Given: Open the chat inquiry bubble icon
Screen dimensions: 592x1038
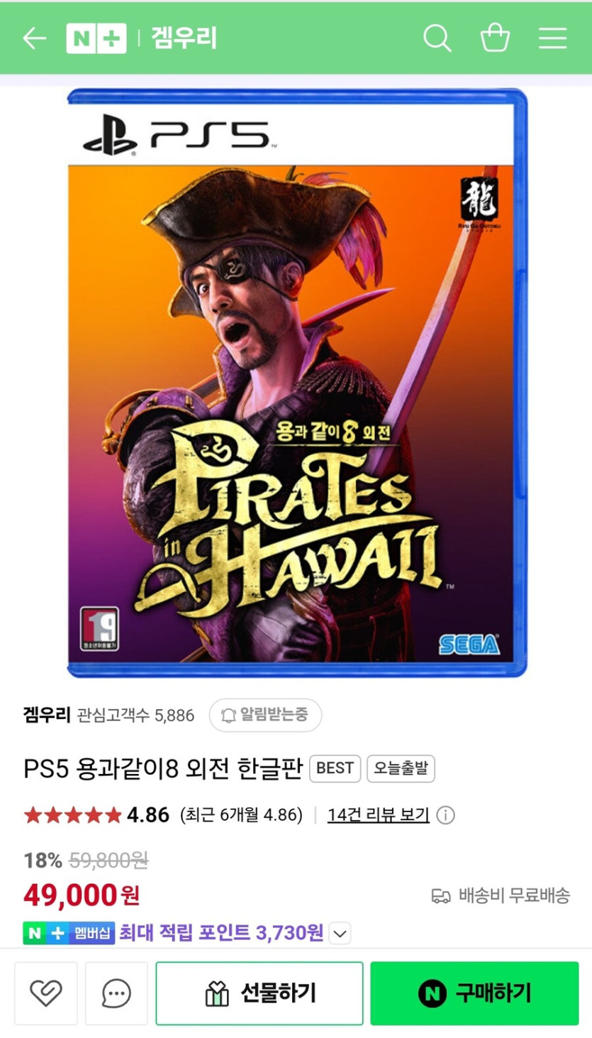Looking at the screenshot, I should [x=116, y=993].
